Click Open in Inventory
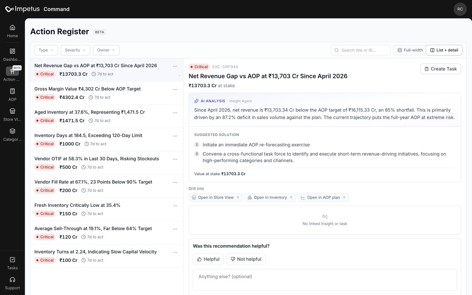 270,197
